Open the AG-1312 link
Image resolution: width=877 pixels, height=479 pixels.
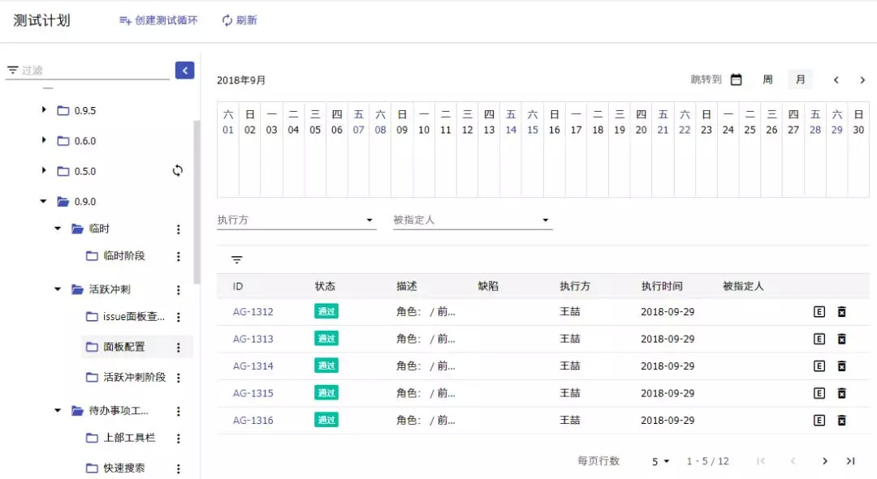253,312
